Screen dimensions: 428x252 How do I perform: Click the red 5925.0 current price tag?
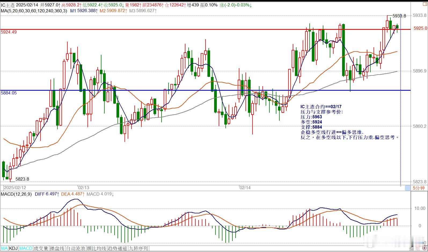[420, 28]
